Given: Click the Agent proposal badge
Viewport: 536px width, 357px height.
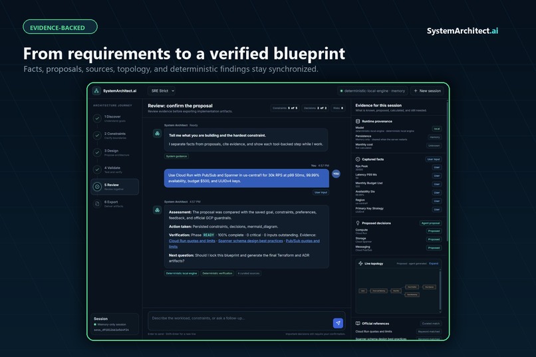Looking at the screenshot, I should (430, 223).
